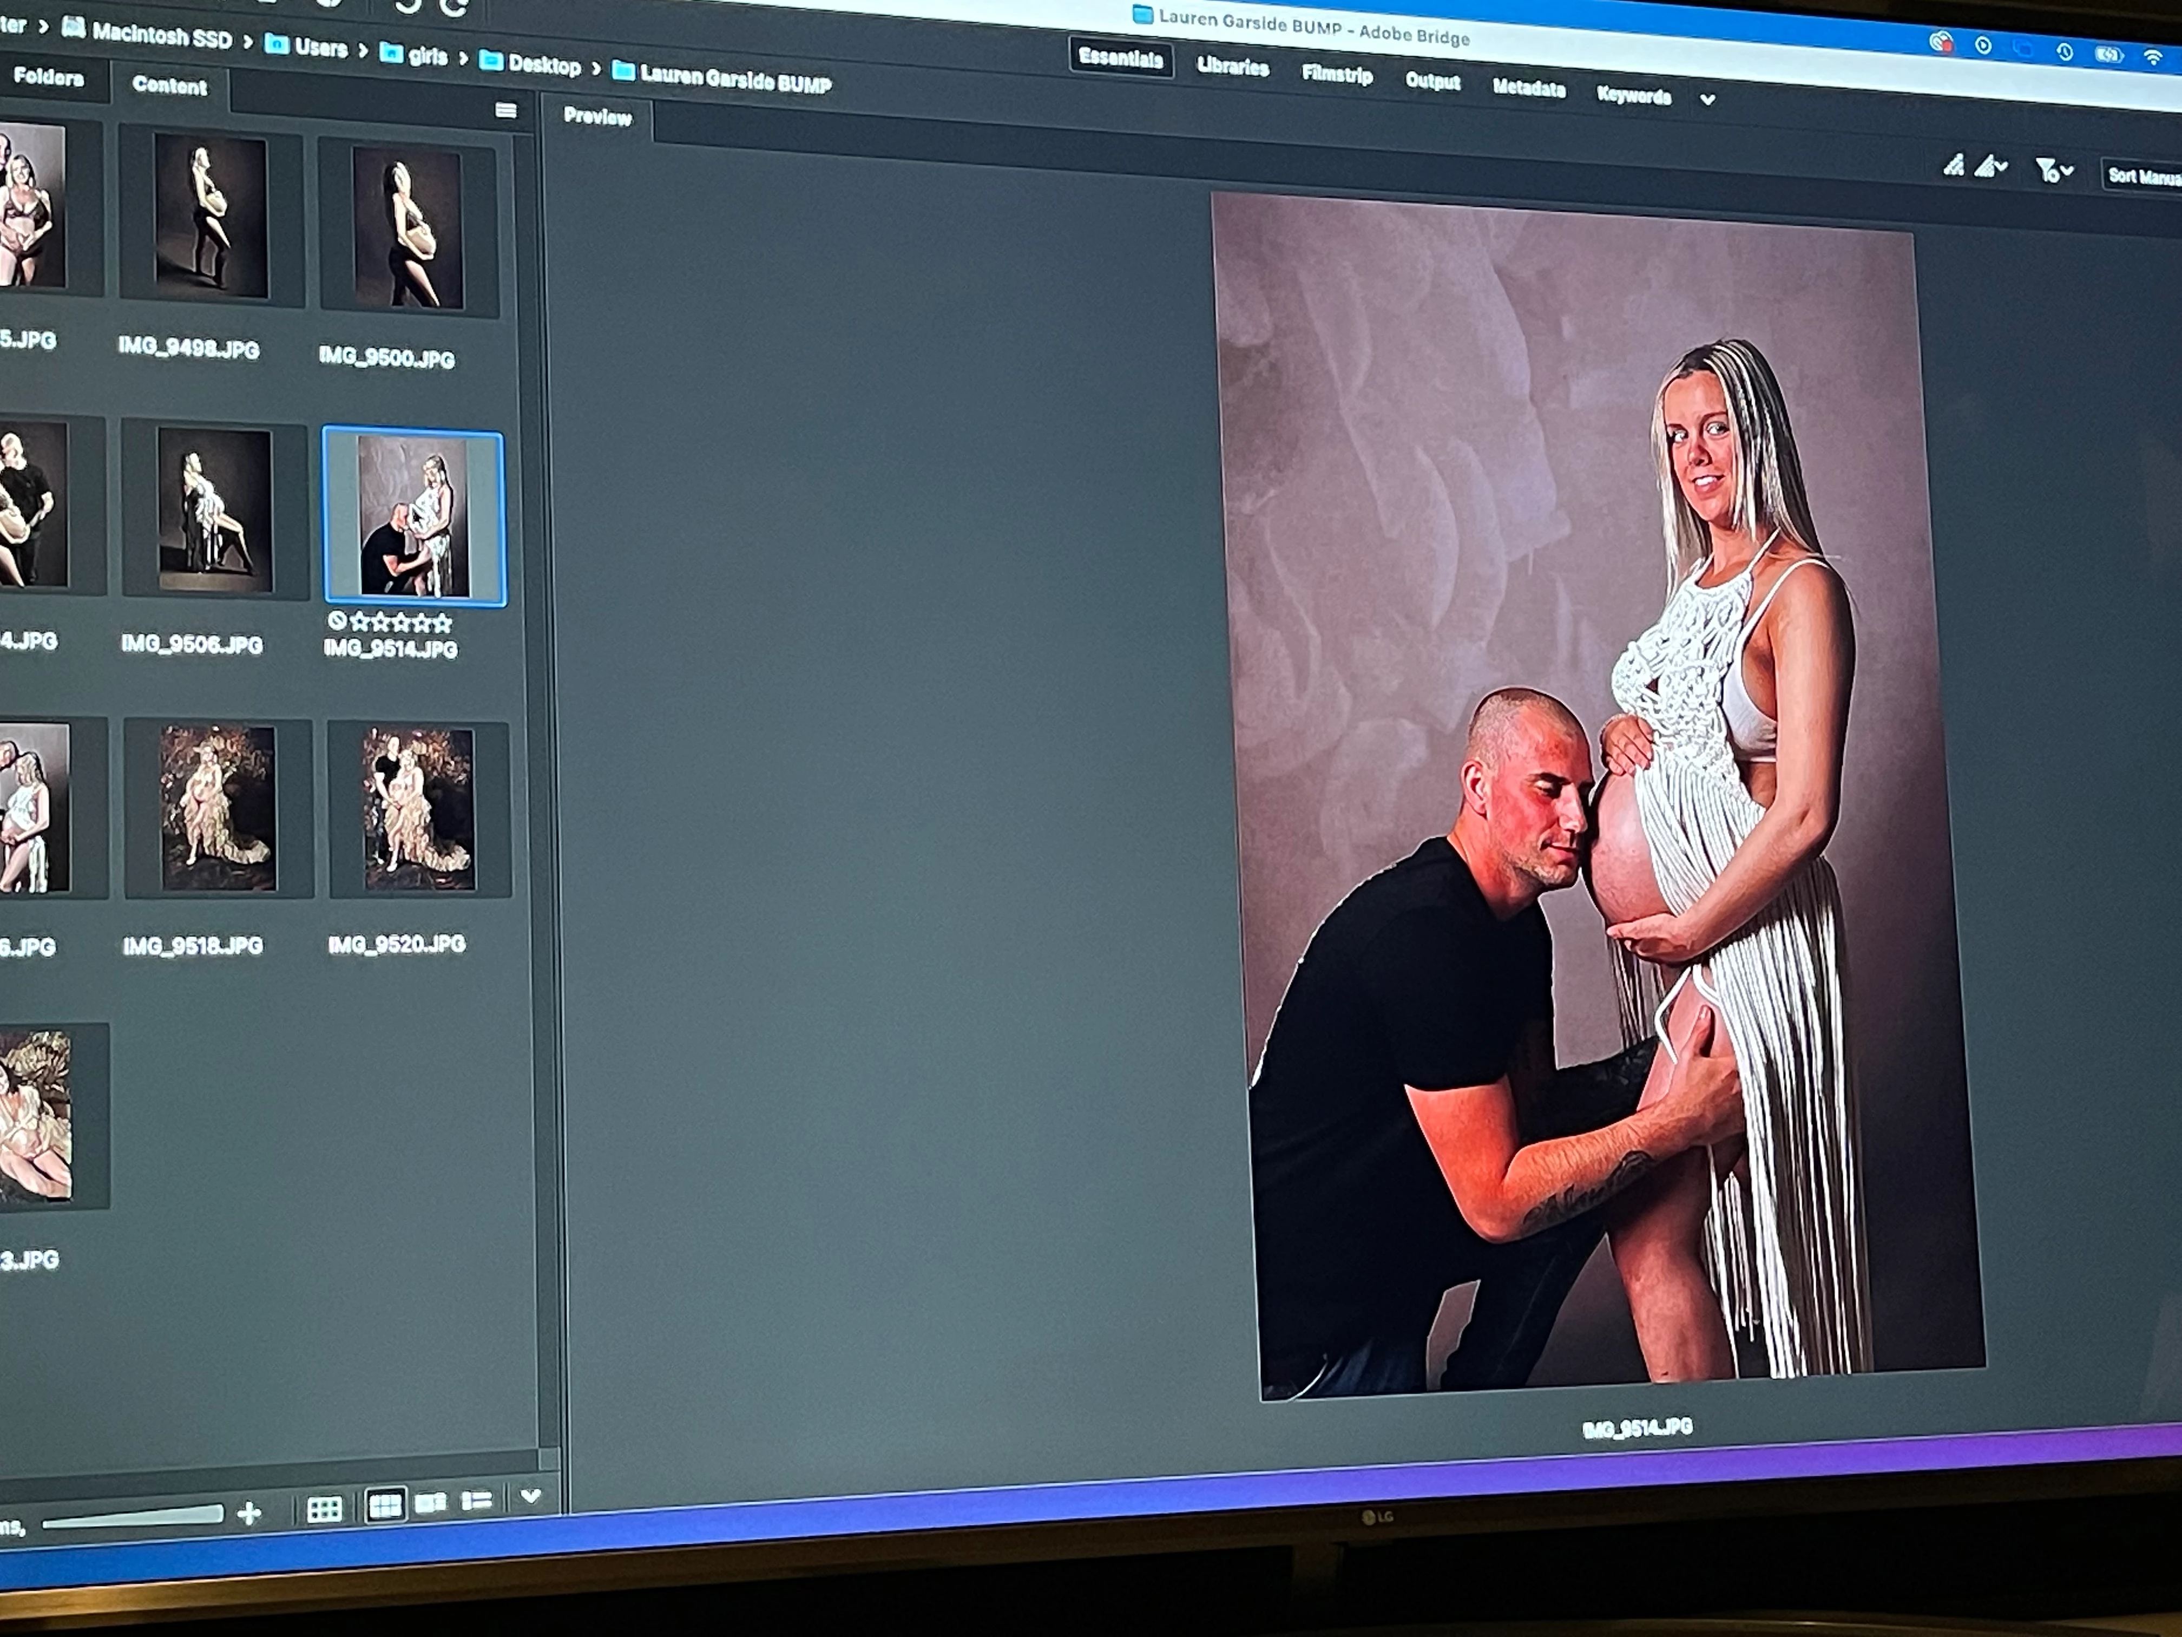Image resolution: width=2182 pixels, height=1637 pixels.
Task: Open Content panel hamburger menu
Action: 506,110
